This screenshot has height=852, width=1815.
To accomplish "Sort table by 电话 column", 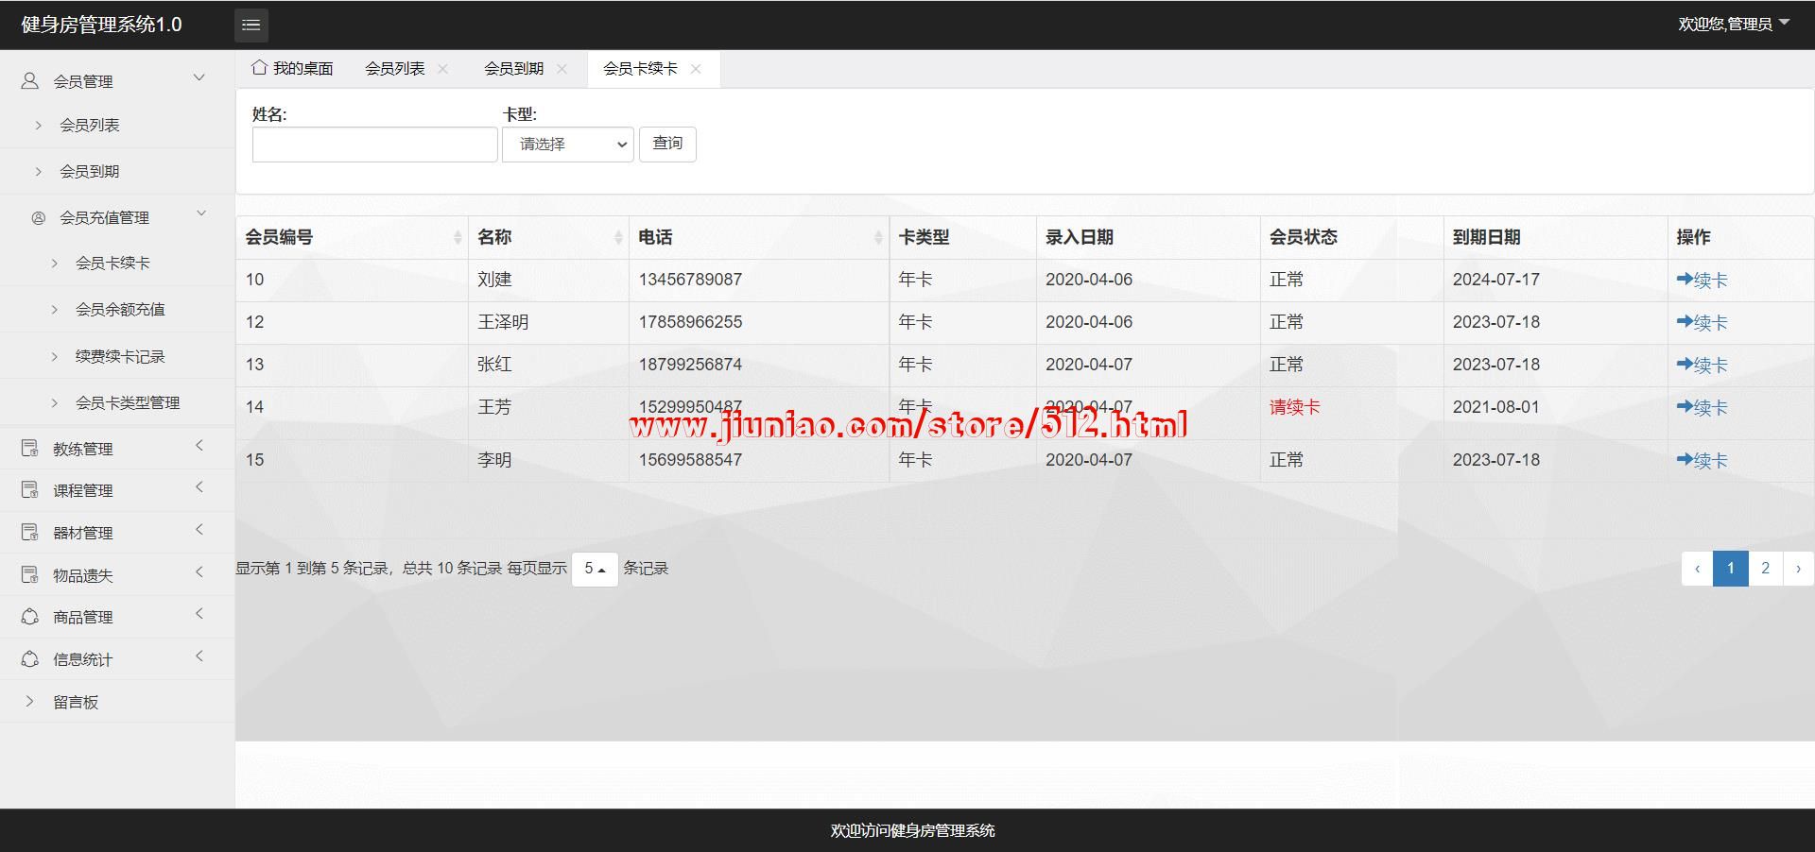I will pos(878,238).
